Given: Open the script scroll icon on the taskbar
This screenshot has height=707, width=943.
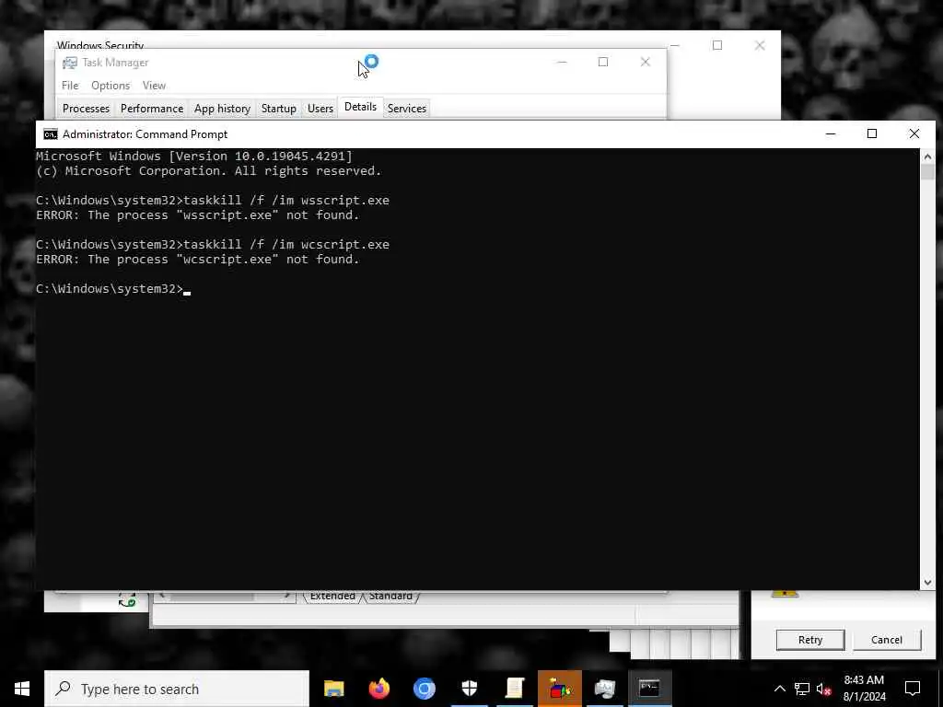Looking at the screenshot, I should pos(514,689).
